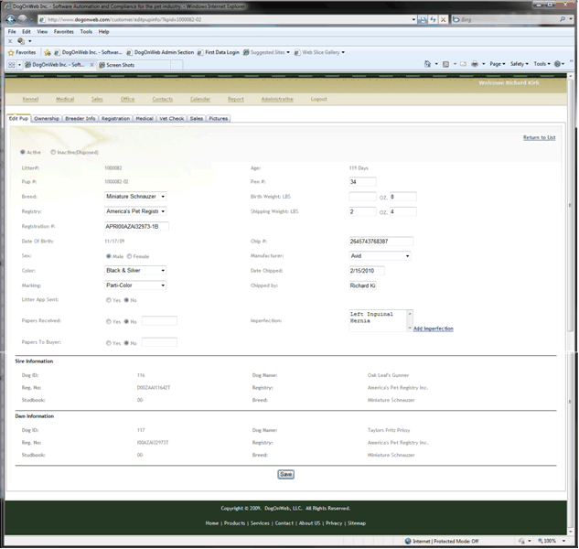
Task: Click the Favorites star icon
Action: pyautogui.click(x=9, y=52)
